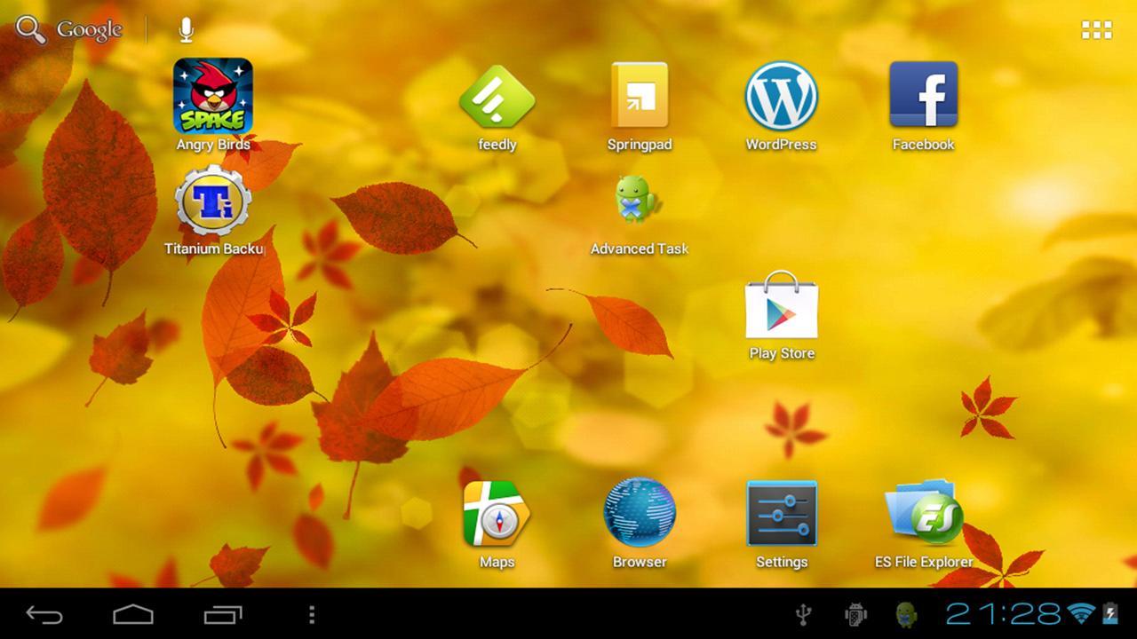Tap the Android debugging notification icon
Viewport: 1137px width, 639px height.
coord(855,614)
